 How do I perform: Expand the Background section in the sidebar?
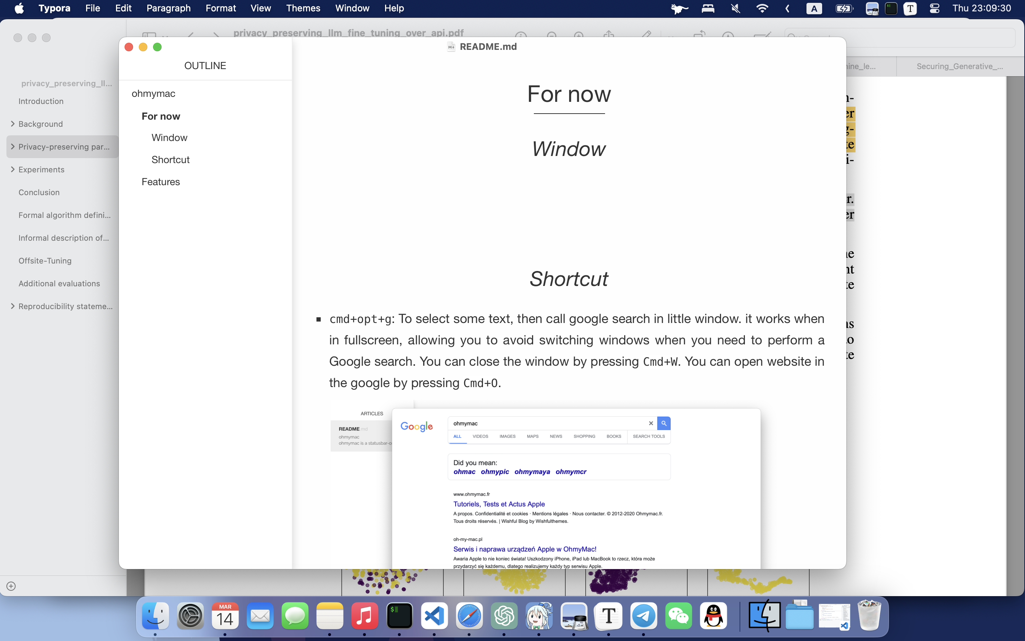click(12, 124)
